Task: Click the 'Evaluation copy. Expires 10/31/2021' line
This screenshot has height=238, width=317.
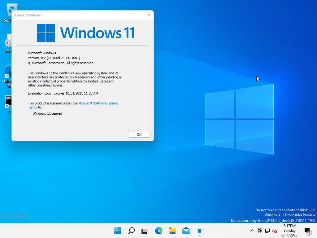Action: [63, 93]
